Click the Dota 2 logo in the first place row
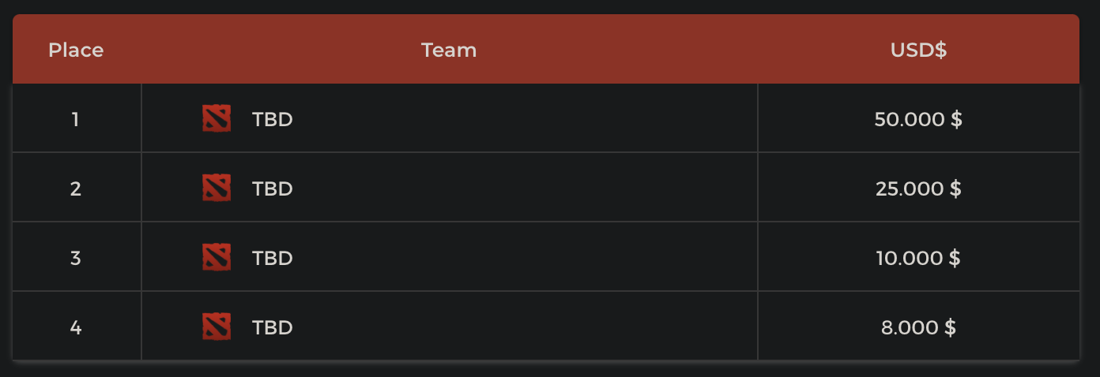Image resolution: width=1100 pixels, height=377 pixels. point(216,119)
